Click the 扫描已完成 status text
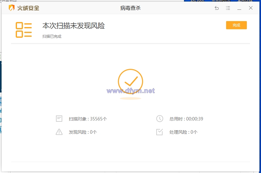 pyautogui.click(x=52, y=36)
